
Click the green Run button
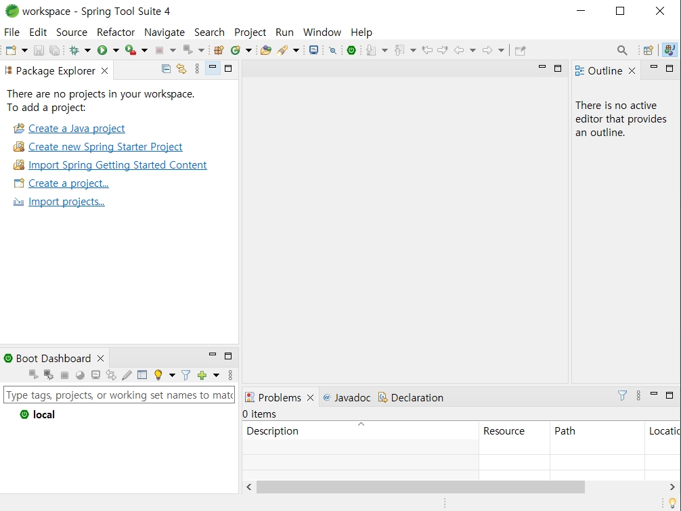[102, 50]
